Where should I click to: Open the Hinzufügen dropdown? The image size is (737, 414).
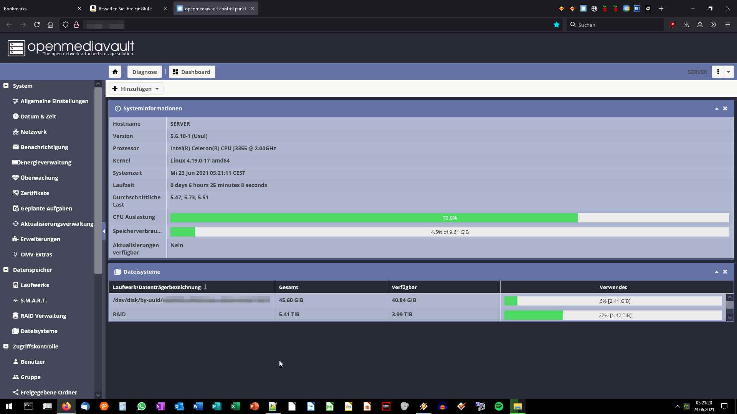(136, 89)
